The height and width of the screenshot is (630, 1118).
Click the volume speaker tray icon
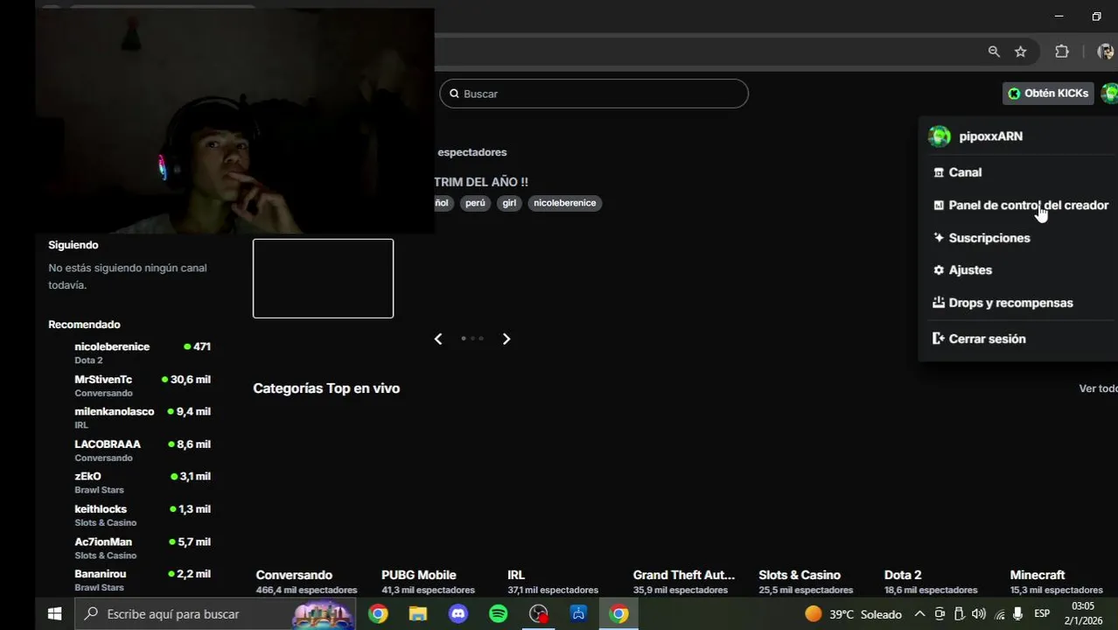(x=979, y=614)
